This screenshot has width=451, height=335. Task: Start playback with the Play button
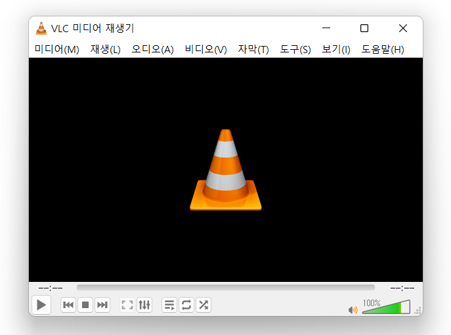point(41,305)
